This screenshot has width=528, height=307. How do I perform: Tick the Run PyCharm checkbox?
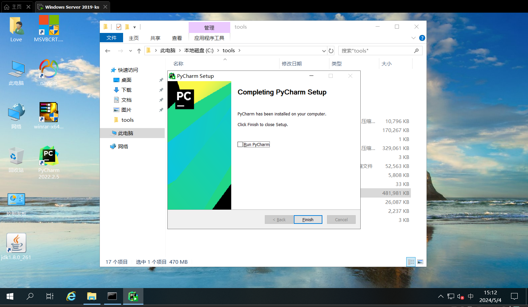coord(240,144)
